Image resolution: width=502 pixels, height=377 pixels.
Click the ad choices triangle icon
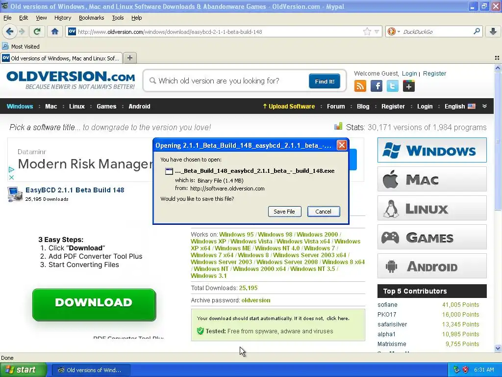pos(11,169)
